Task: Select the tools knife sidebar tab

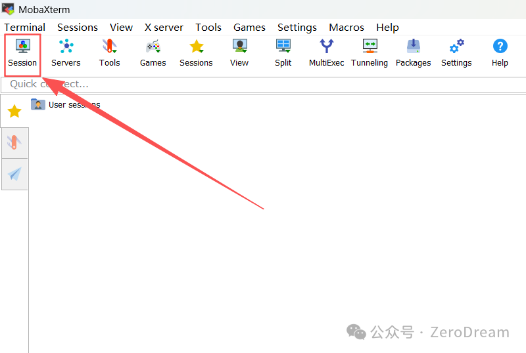Action: tap(14, 142)
